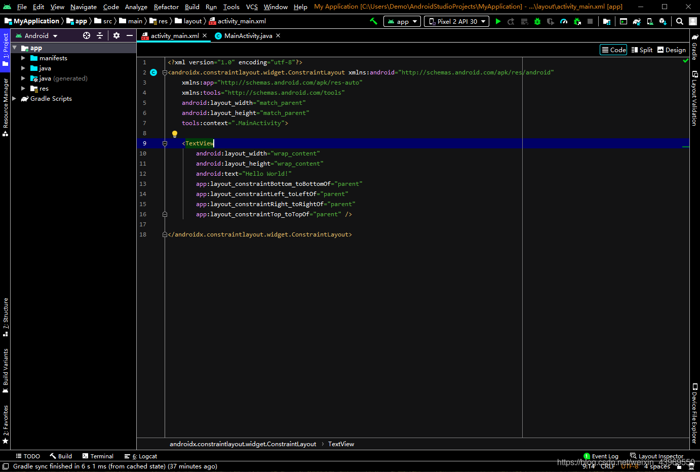Click the yellow lightbulb quick-fix icon
The height and width of the screenshot is (472, 700).
point(175,134)
